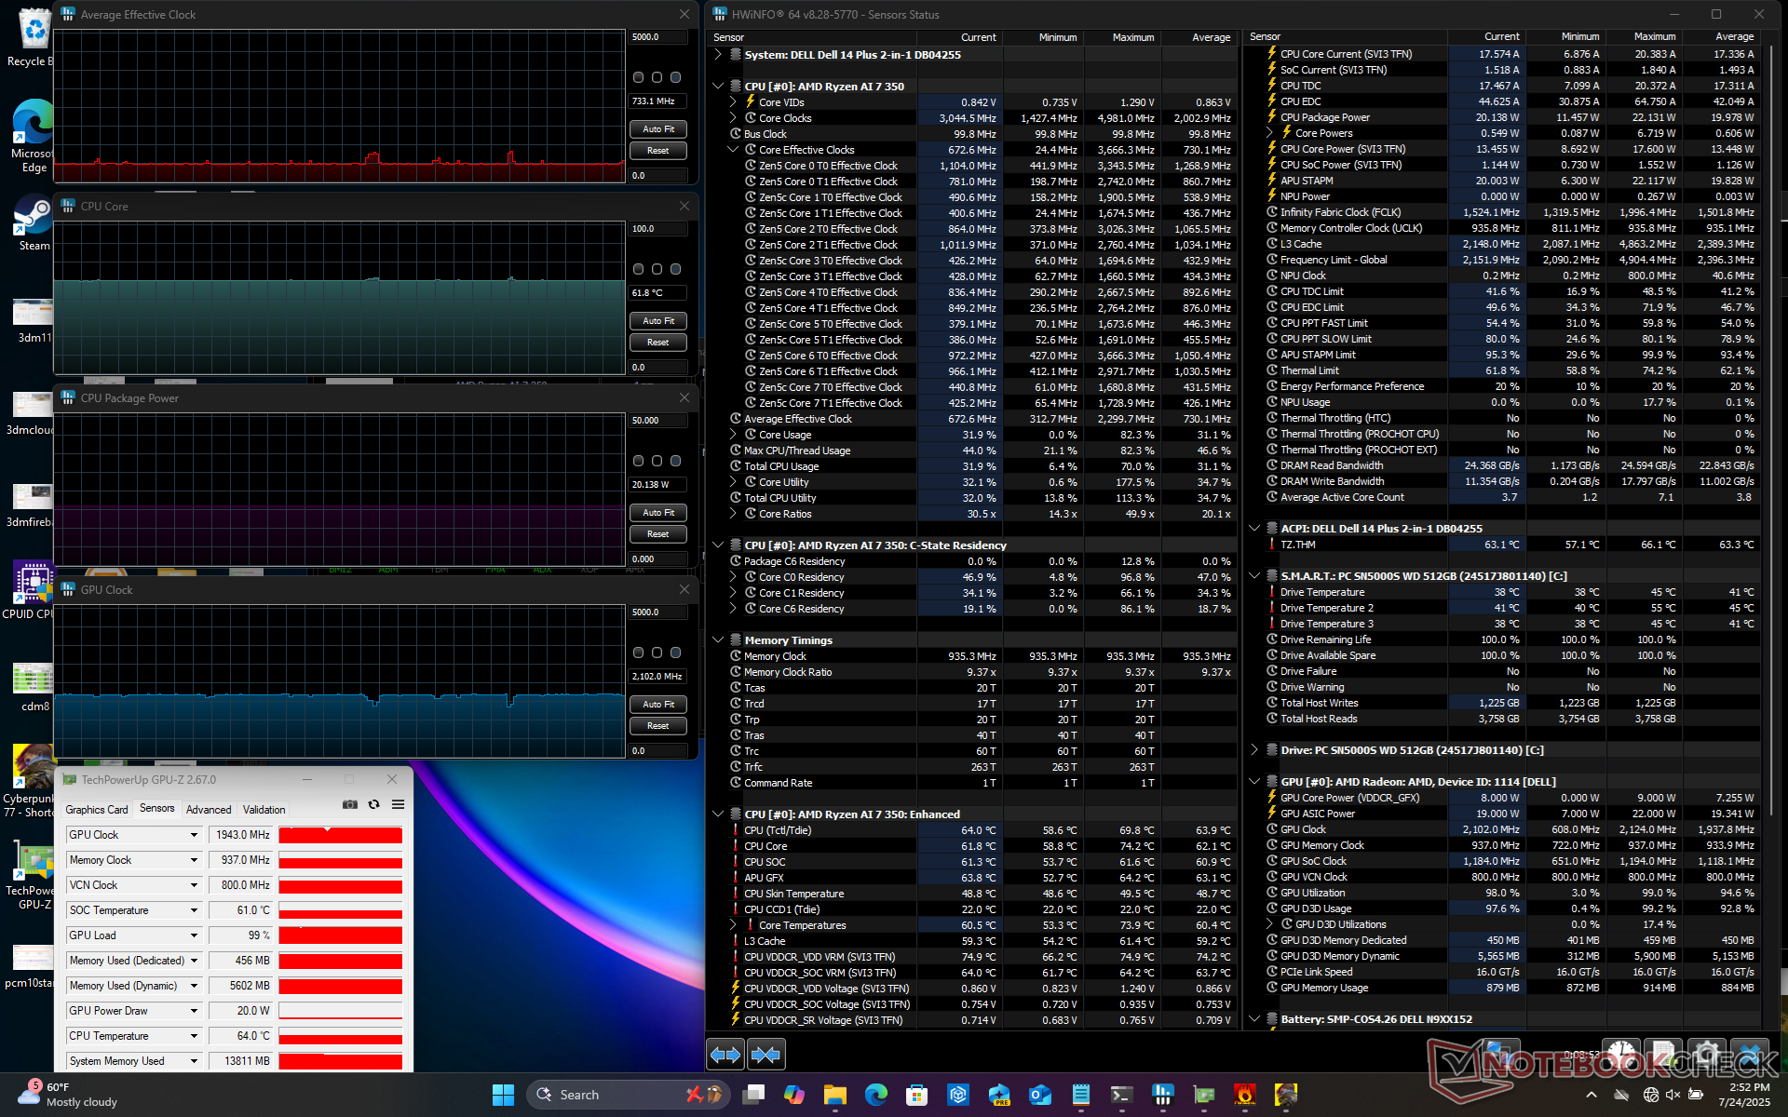1788x1117 pixels.
Task: Click Auto Fit in GPU Clock graph
Action: click(x=658, y=705)
